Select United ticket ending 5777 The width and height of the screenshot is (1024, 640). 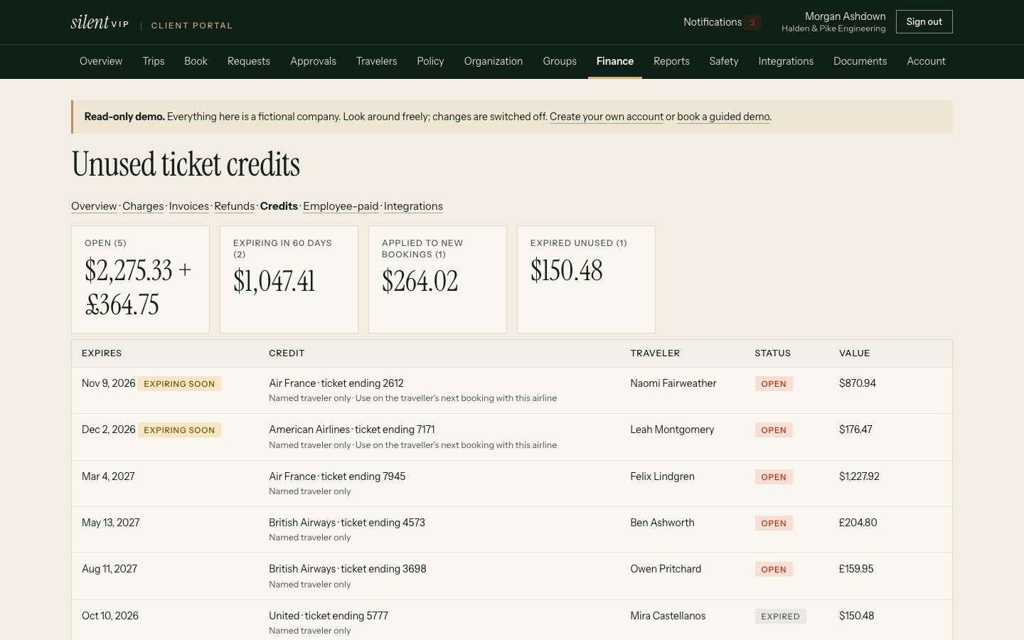329,616
